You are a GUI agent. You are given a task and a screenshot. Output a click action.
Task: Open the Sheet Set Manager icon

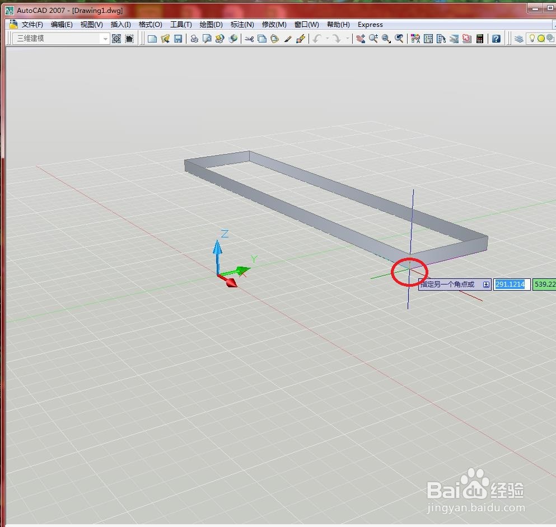pyautogui.click(x=454, y=39)
